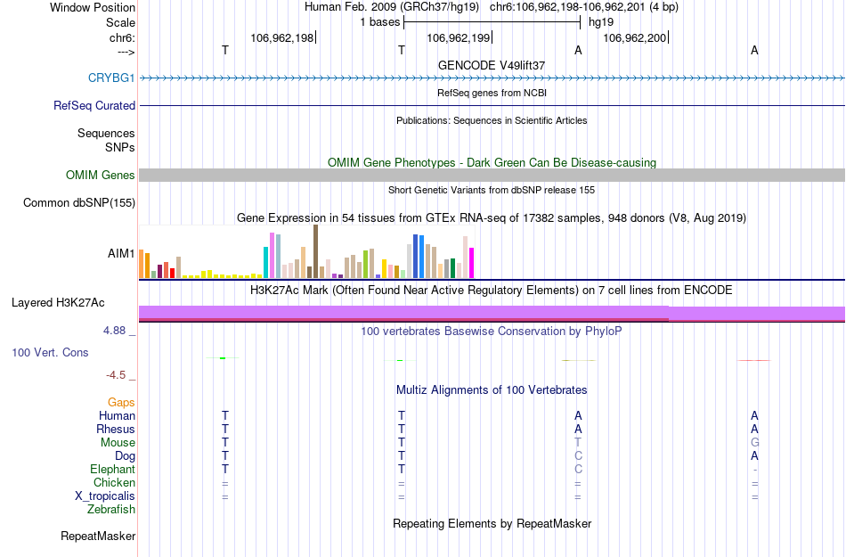This screenshot has height=557, width=846.
Task: Click the magenta GTEx expression bar
Action: click(x=472, y=263)
